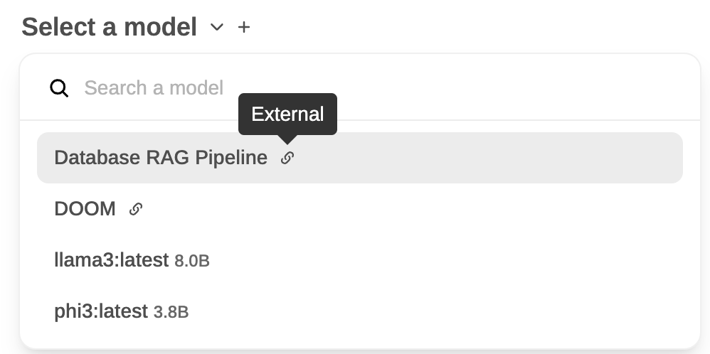Click the phi3 name text
Image resolution: width=710 pixels, height=354 pixels.
pyautogui.click(x=100, y=311)
